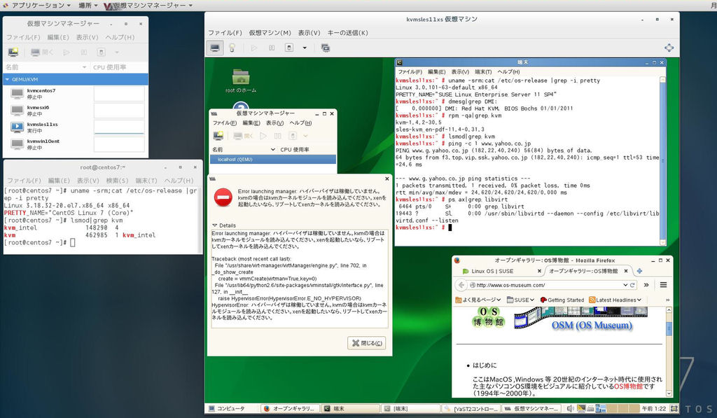717x418 pixels.
Task: Open キーの送信(K) menu
Action: coord(347,33)
